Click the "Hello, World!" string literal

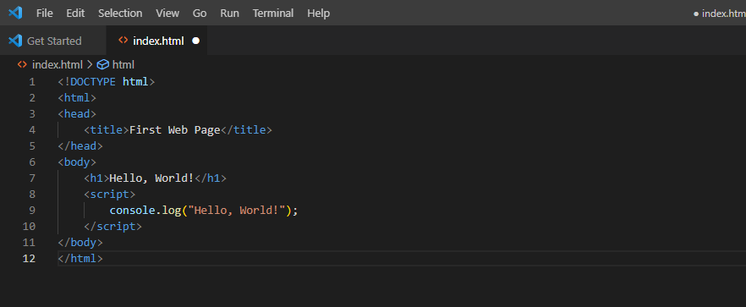pos(237,211)
